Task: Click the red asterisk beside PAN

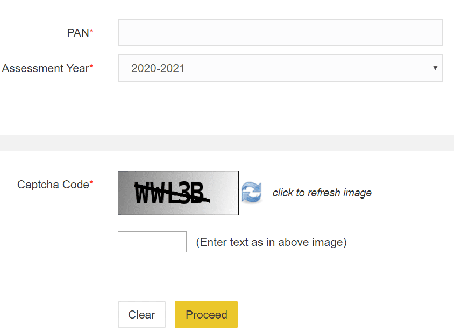Action: point(91,31)
